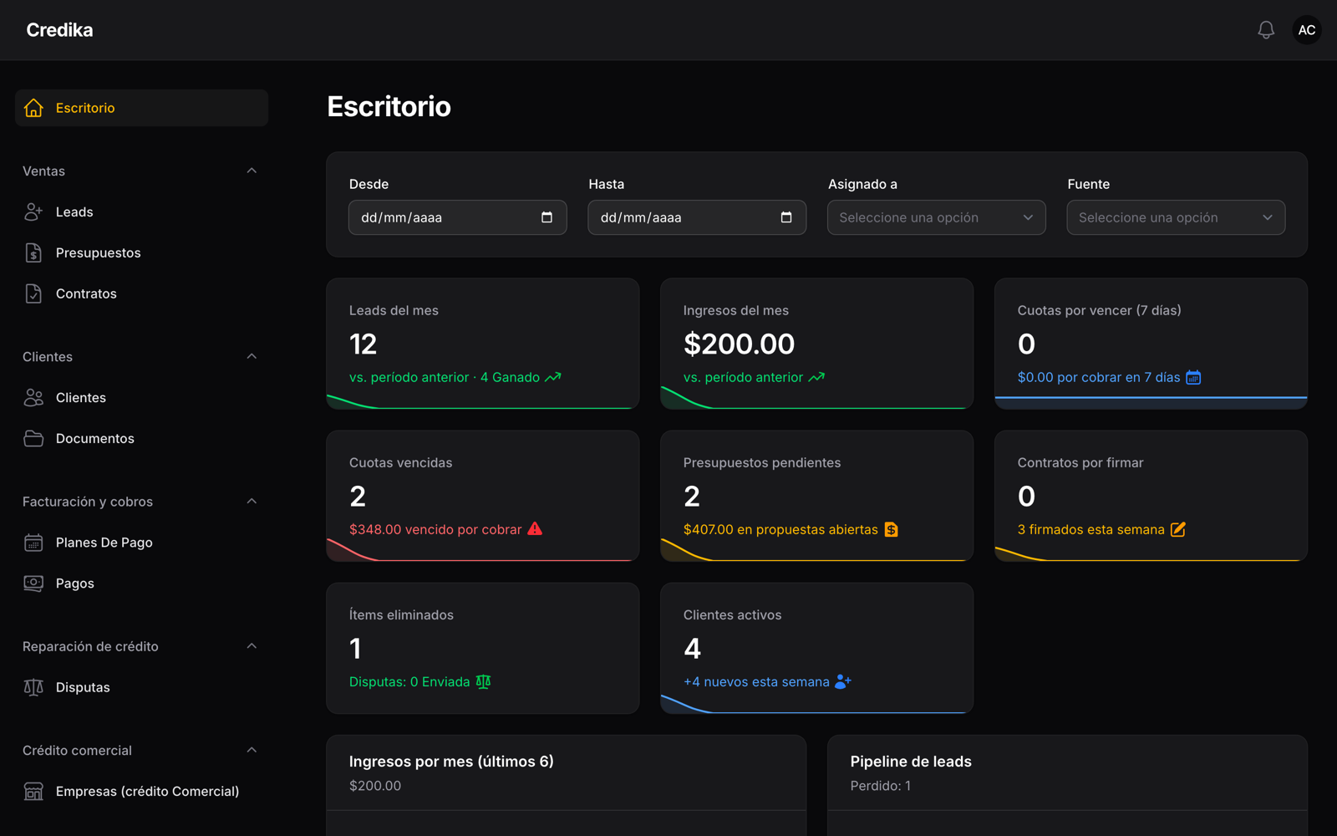Click 'Perdido: 1' text
1337x836 pixels.
[881, 786]
